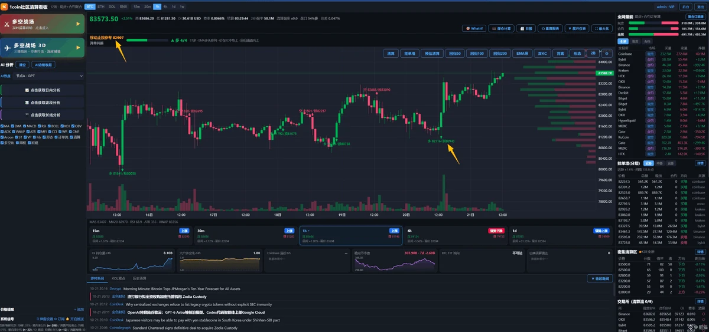Select the ETH coin tab

(x=101, y=6)
